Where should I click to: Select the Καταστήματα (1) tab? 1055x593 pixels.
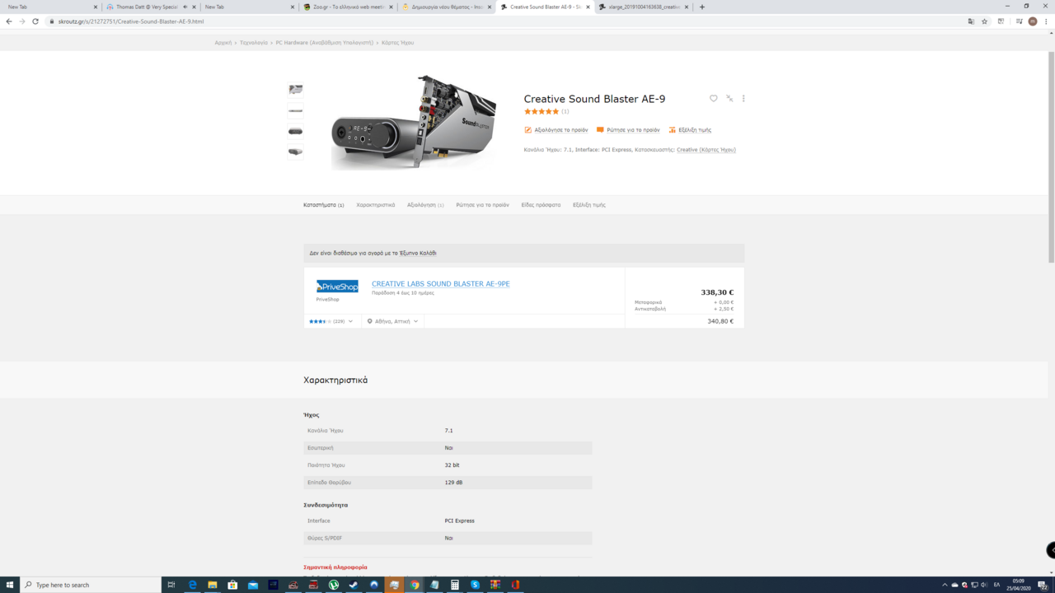pyautogui.click(x=324, y=205)
